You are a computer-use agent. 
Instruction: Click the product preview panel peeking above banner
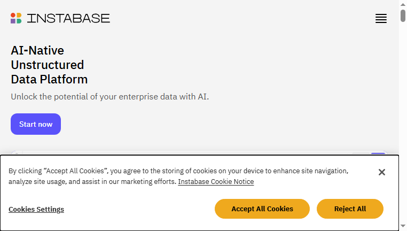pyautogui.click(x=199, y=153)
